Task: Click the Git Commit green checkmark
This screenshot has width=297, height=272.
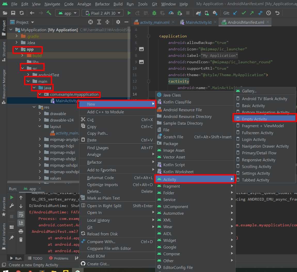Action: (x=244, y=13)
